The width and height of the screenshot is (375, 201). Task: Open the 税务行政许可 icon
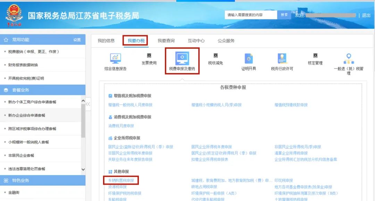point(282,58)
